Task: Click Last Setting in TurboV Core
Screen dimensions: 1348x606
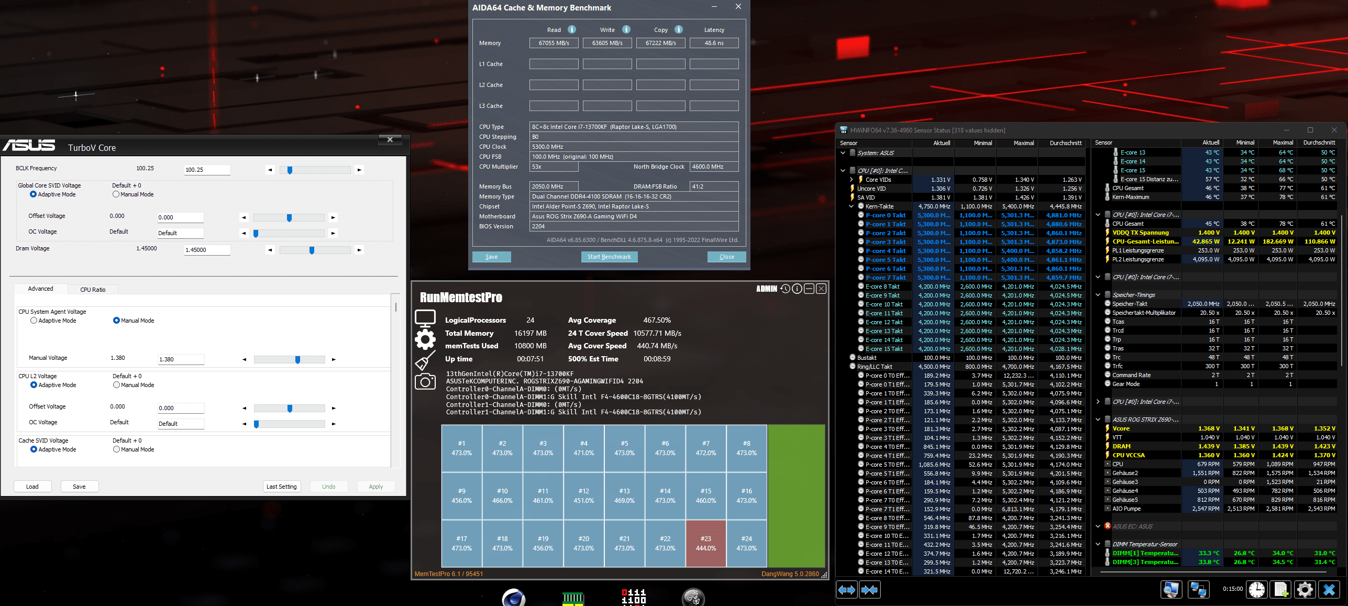Action: pos(282,487)
